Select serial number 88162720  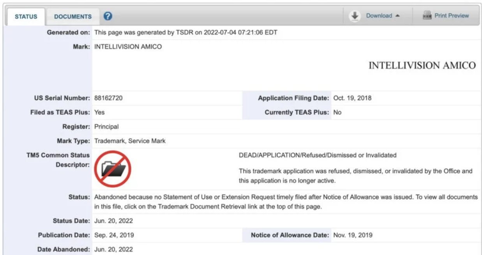[x=108, y=98]
